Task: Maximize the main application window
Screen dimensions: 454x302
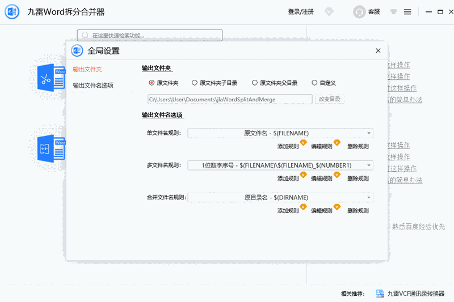Action: (440, 12)
